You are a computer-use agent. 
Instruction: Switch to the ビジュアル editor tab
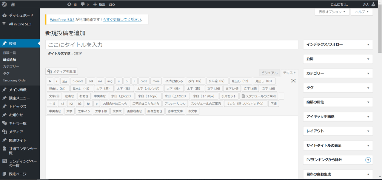(x=269, y=73)
